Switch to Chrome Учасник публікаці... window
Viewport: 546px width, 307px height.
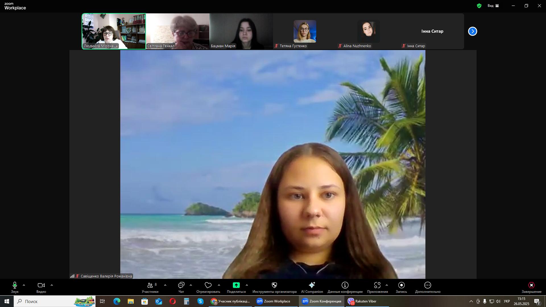pos(231,301)
